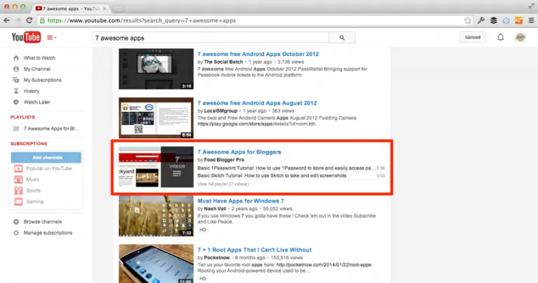Click the stacked layers extension icon

493,20
